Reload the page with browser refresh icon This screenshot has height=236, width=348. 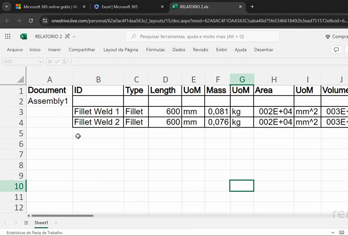click(x=31, y=20)
